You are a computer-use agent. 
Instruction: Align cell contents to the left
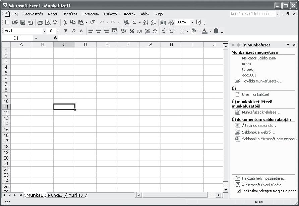point(91,31)
